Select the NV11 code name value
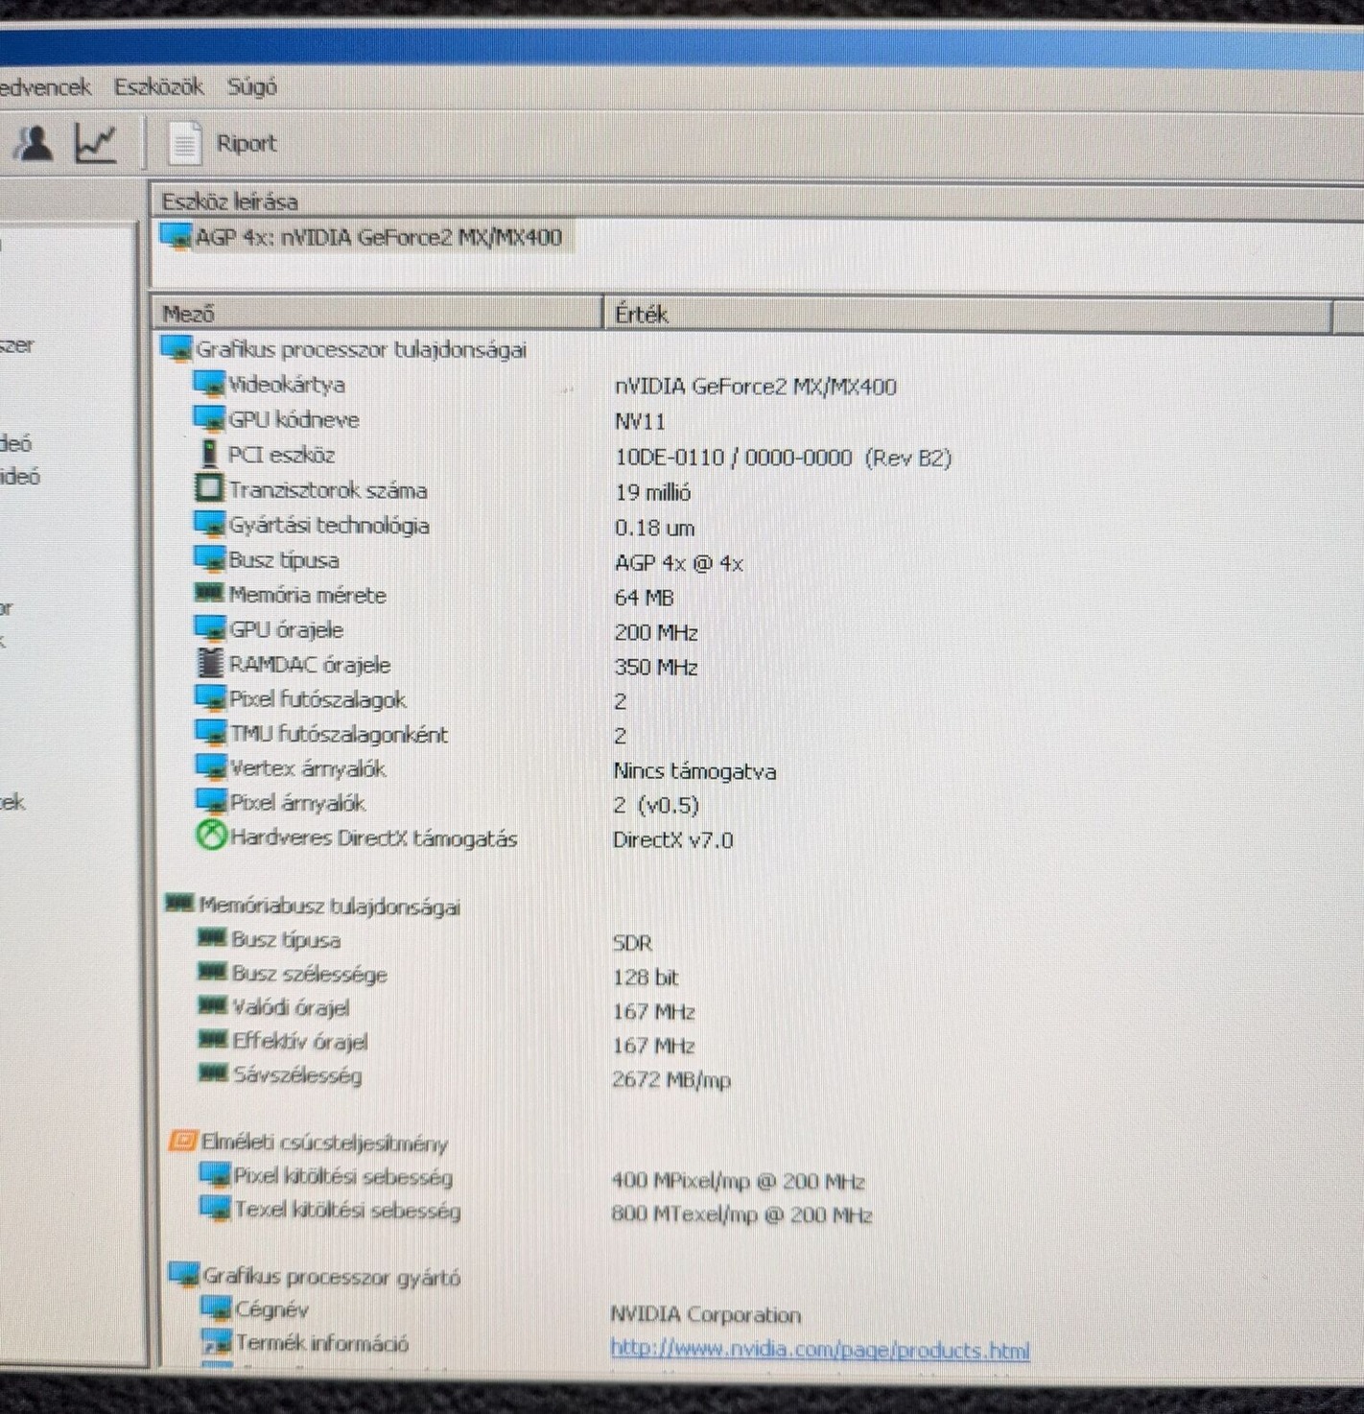 pos(640,421)
